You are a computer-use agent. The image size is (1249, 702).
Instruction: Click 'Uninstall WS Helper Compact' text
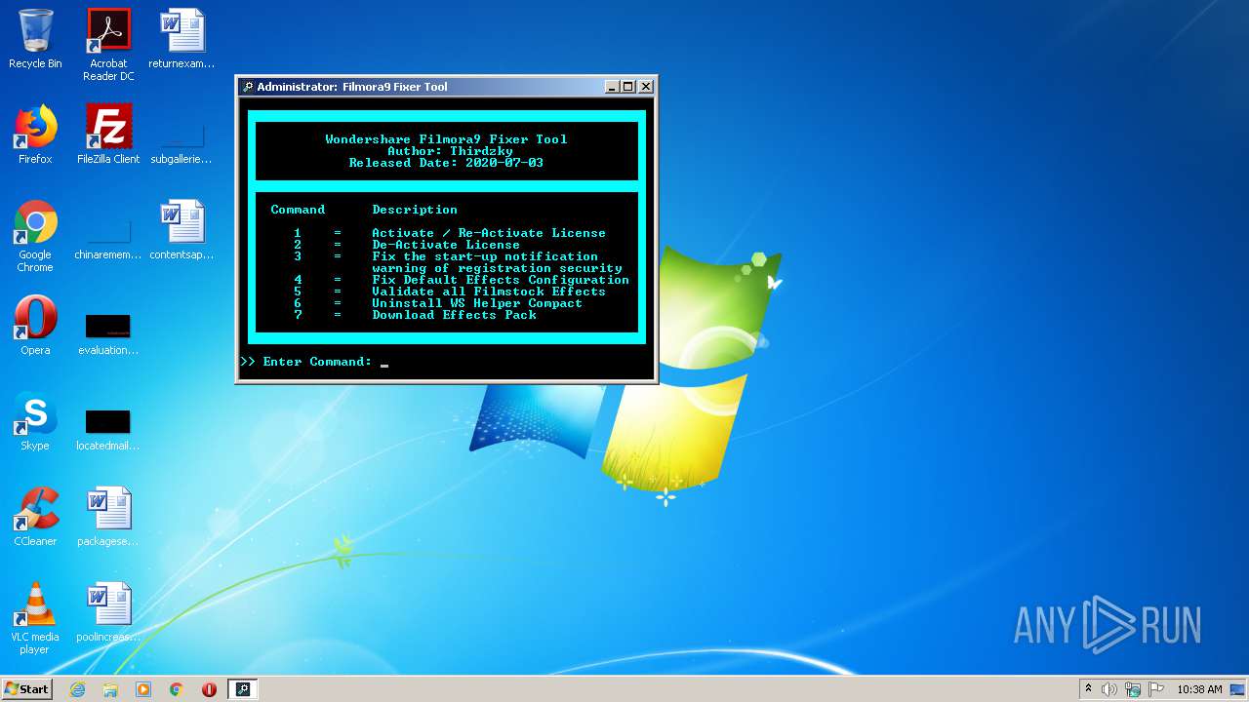pos(477,303)
